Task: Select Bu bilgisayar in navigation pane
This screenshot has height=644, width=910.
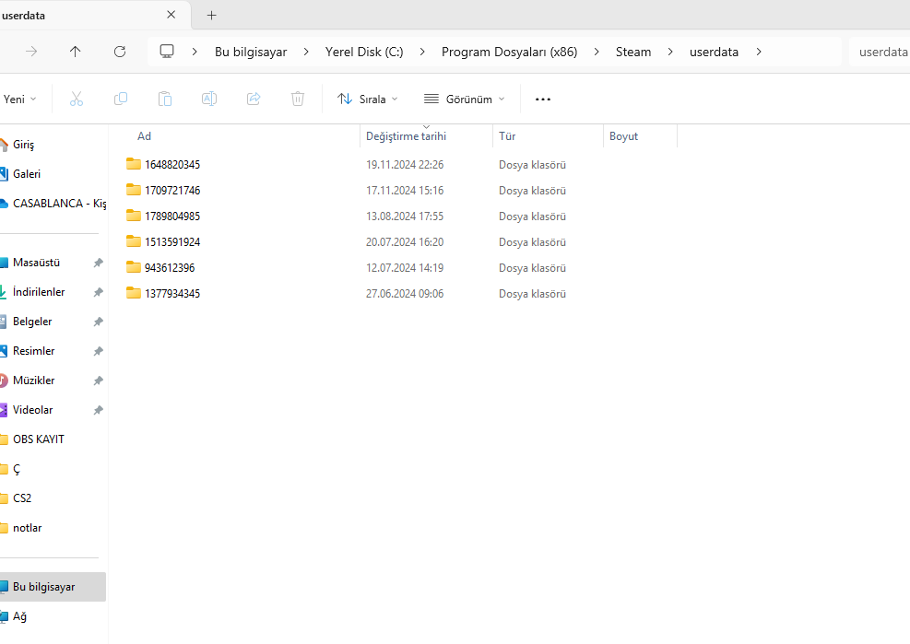Action: pos(53,587)
